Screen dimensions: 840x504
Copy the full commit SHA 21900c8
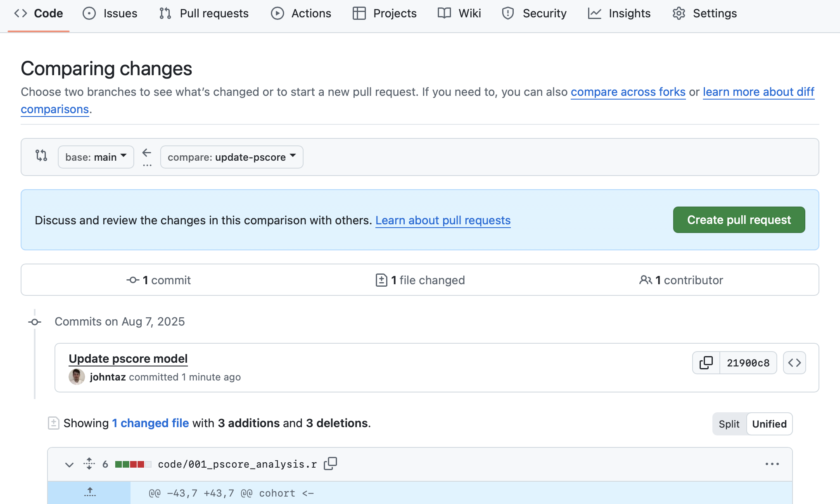click(706, 363)
